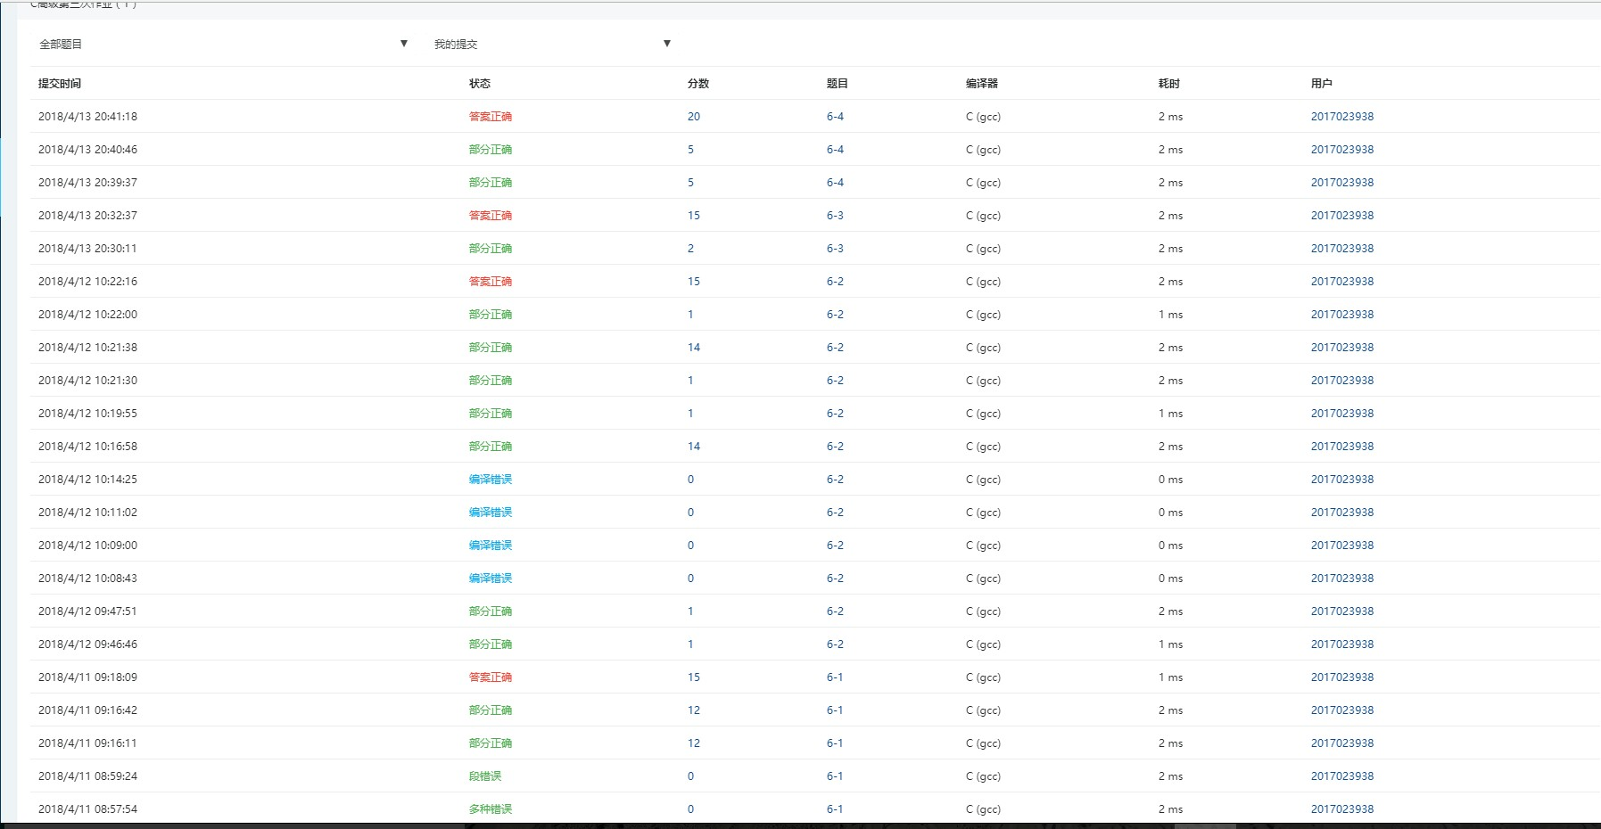This screenshot has width=1601, height=829.
Task: Click 部分正确 status of the 09:16:11 submission
Action: coord(491,743)
